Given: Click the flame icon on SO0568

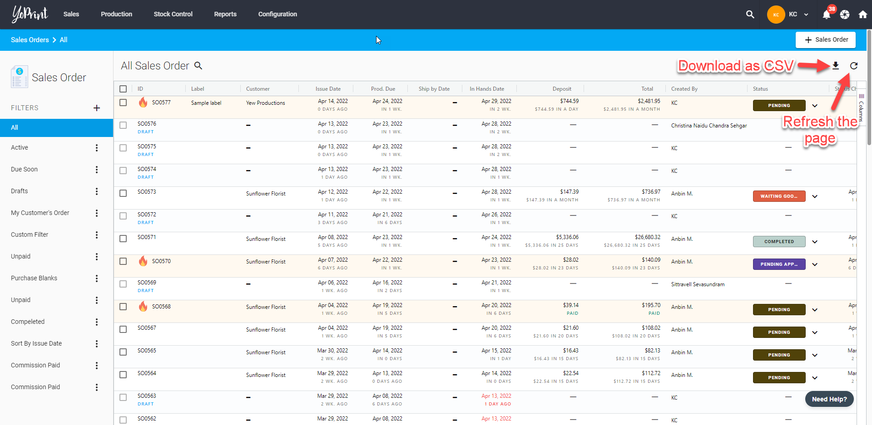Looking at the screenshot, I should coord(143,306).
